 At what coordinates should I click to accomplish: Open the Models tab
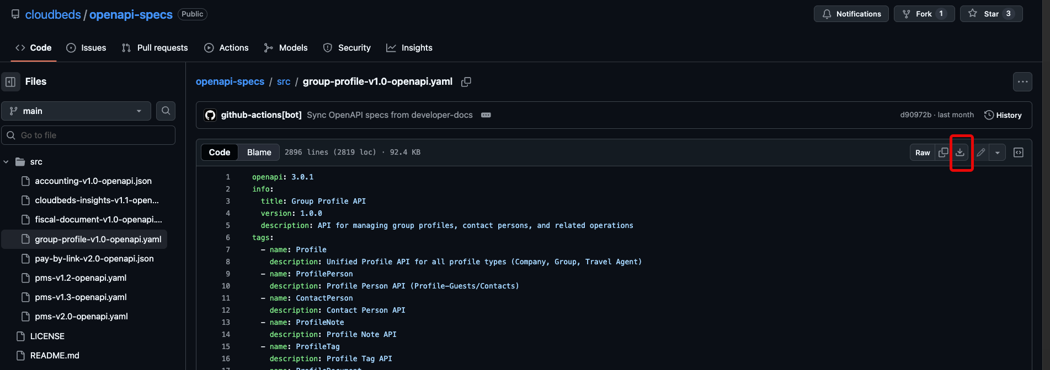286,48
